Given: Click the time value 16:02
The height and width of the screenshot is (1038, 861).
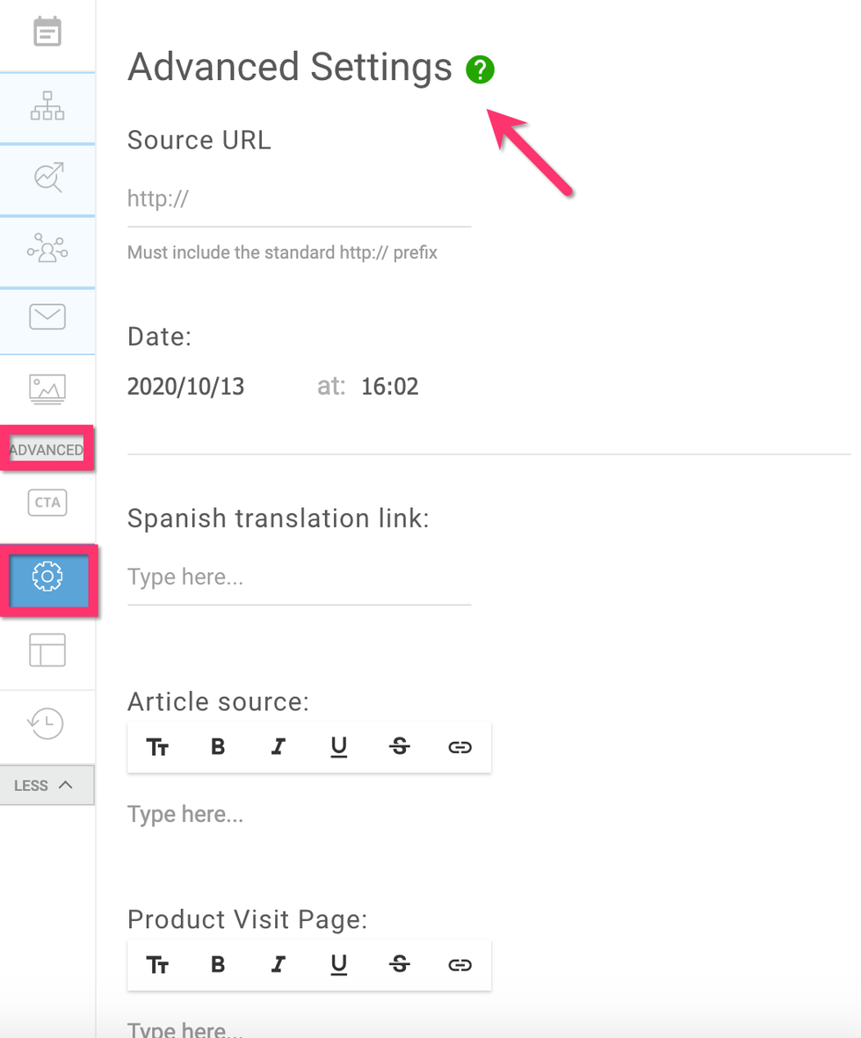Looking at the screenshot, I should pos(390,387).
